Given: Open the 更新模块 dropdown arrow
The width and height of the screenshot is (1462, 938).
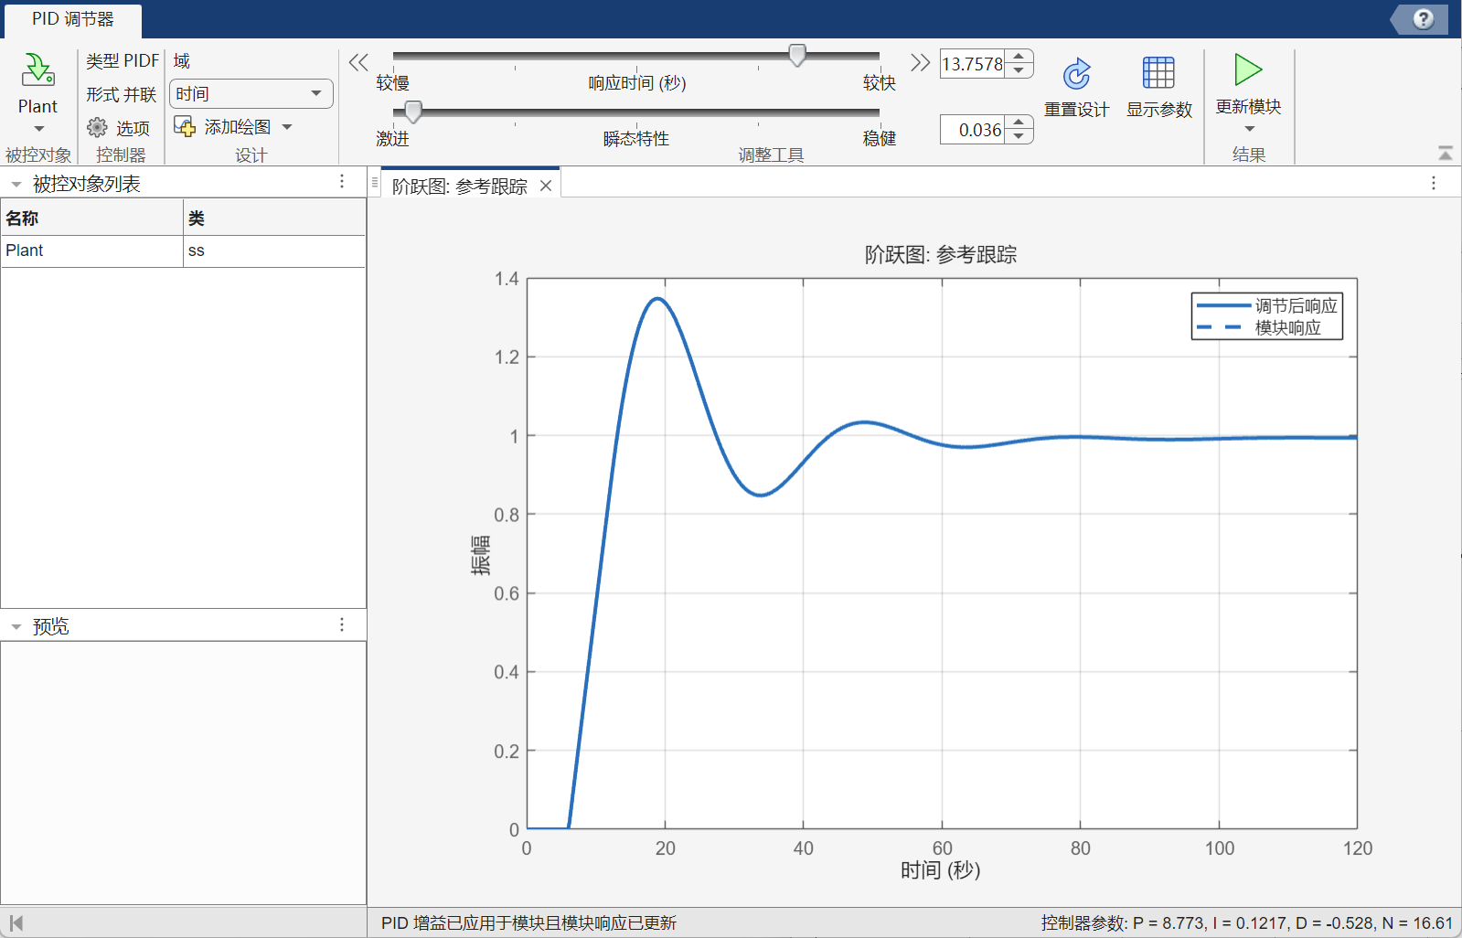Looking at the screenshot, I should (x=1249, y=129).
